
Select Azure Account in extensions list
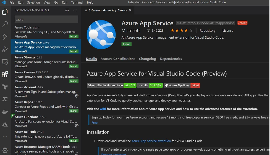tap(46, 91)
